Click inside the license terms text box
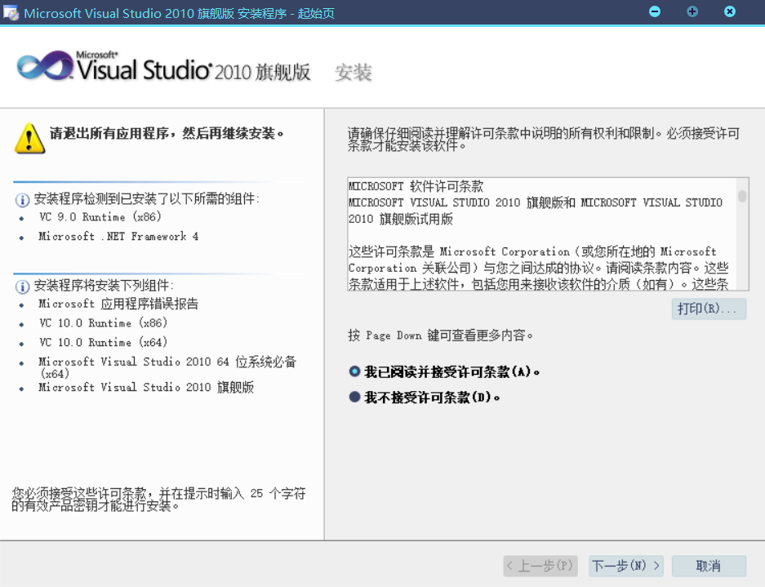The image size is (765, 587). coord(539,235)
